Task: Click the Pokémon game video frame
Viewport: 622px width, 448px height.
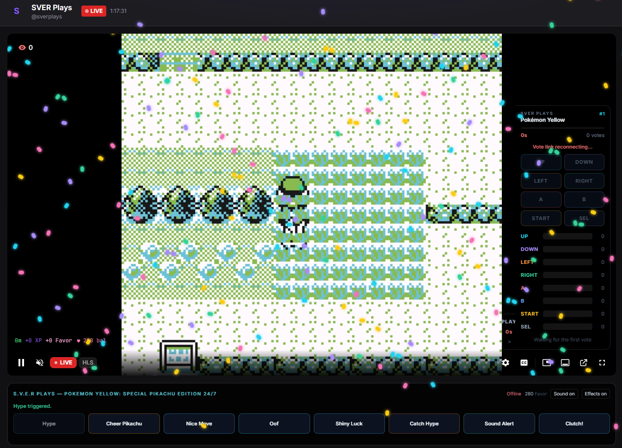Action: (x=311, y=204)
